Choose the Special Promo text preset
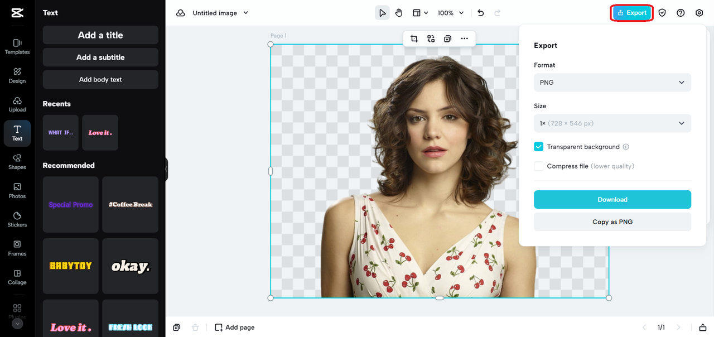The image size is (714, 337). 71,205
